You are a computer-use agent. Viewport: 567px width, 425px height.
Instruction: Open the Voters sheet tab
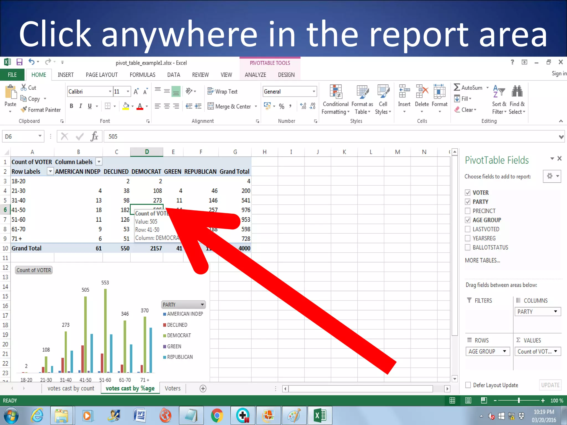click(x=172, y=388)
